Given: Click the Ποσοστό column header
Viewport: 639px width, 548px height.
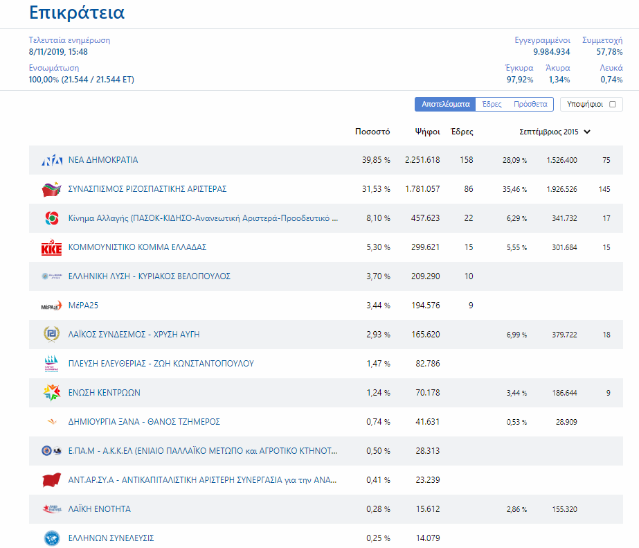Looking at the screenshot, I should point(372,132).
